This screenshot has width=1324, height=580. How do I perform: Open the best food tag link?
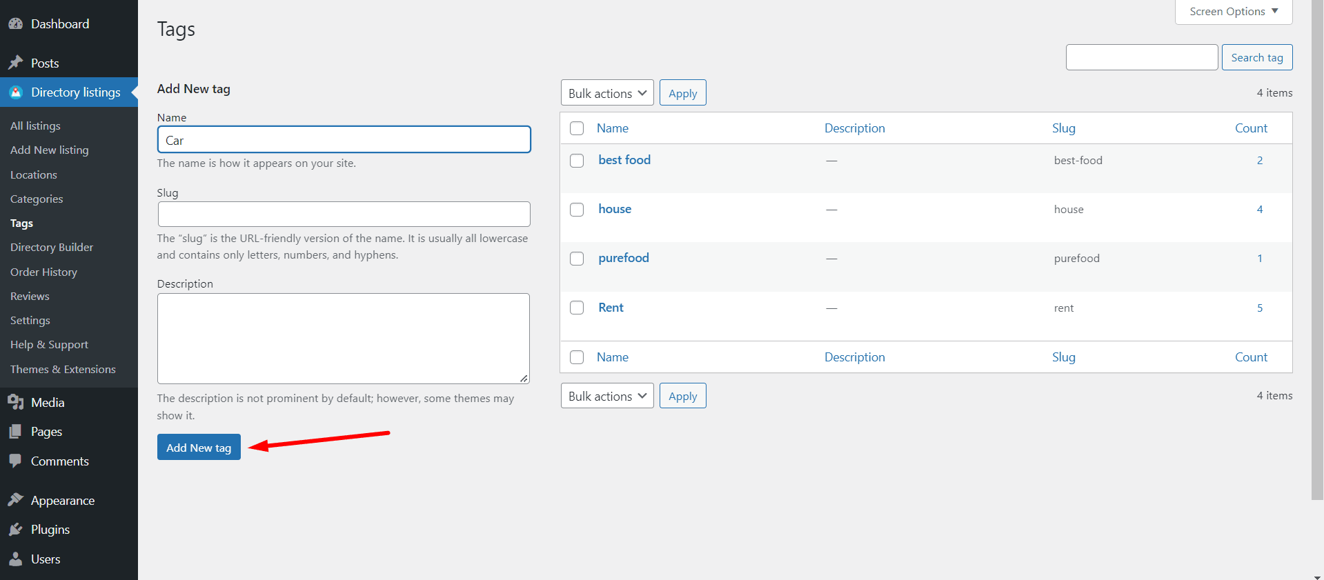624,160
